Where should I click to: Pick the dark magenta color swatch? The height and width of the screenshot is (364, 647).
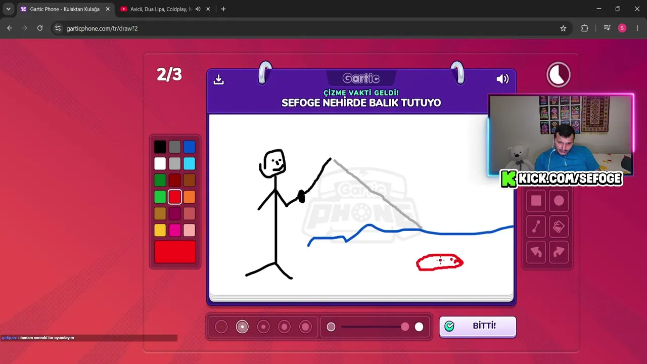(x=174, y=213)
